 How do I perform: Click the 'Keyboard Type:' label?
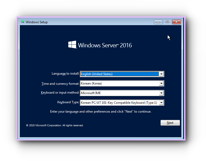tap(68, 102)
